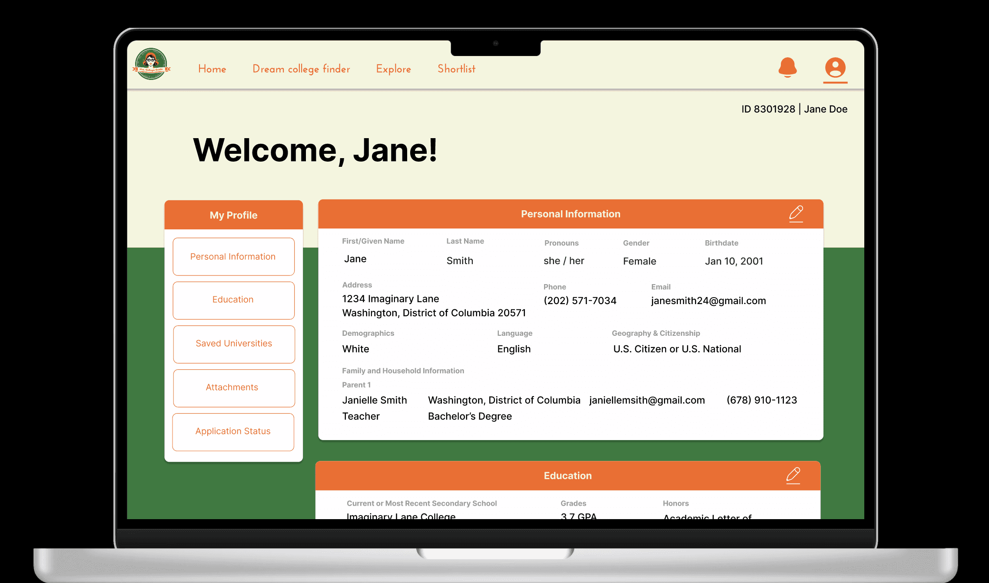
Task: Click parent email janiellemsith@gmail.com
Action: pyautogui.click(x=647, y=400)
